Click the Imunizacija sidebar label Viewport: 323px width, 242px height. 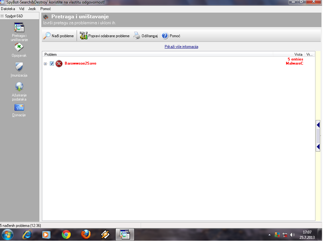click(x=19, y=75)
